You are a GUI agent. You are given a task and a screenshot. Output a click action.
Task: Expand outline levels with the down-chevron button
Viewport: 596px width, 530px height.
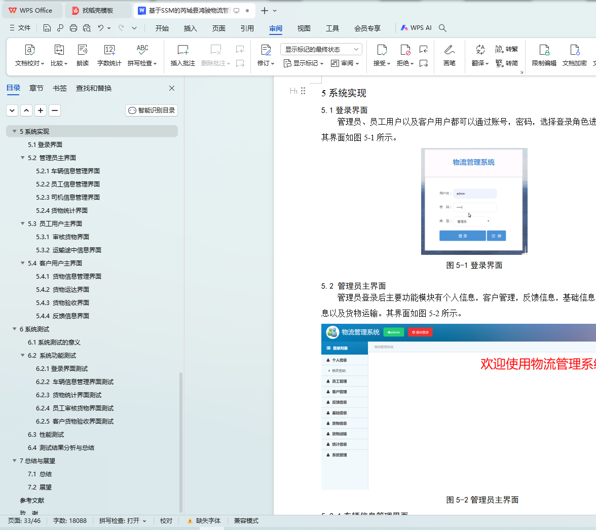(x=12, y=110)
